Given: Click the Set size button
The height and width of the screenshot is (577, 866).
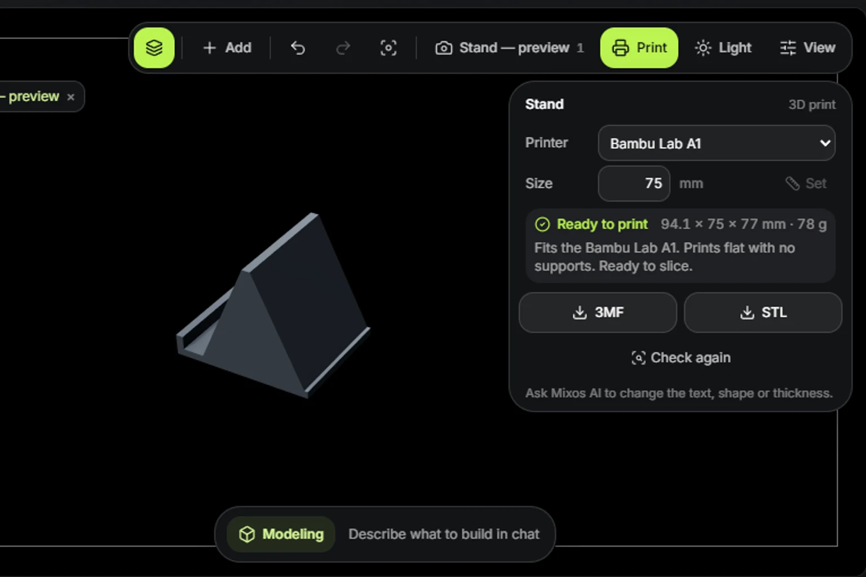Looking at the screenshot, I should click(806, 183).
